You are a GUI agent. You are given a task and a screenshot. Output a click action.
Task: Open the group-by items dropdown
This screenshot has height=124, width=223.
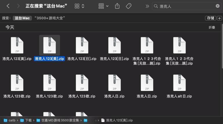point(104,6)
